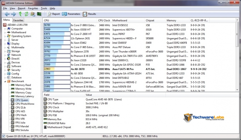This screenshot has width=241, height=140.
Task: Select the Operating System tree icon
Action: [9, 36]
